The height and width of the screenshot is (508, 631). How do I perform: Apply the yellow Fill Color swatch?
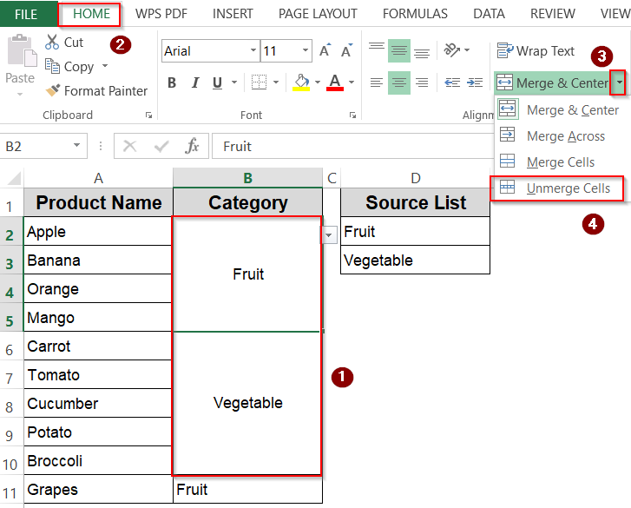click(302, 82)
